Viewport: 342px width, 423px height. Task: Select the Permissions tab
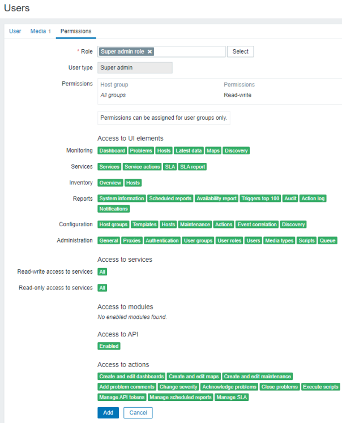point(76,31)
